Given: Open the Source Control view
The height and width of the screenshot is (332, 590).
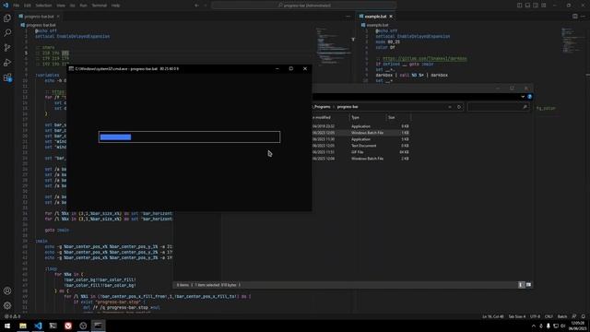Looking at the screenshot, I should [x=7, y=48].
